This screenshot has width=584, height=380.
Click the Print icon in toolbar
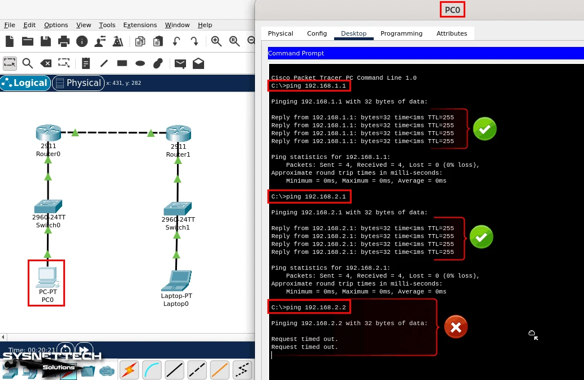point(64,41)
